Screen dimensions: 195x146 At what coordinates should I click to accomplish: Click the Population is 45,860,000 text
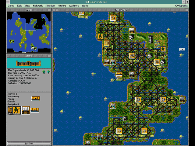click(x=23, y=70)
